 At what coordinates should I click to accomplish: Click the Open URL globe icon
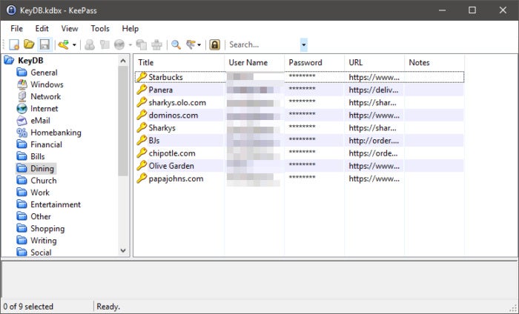click(x=119, y=44)
